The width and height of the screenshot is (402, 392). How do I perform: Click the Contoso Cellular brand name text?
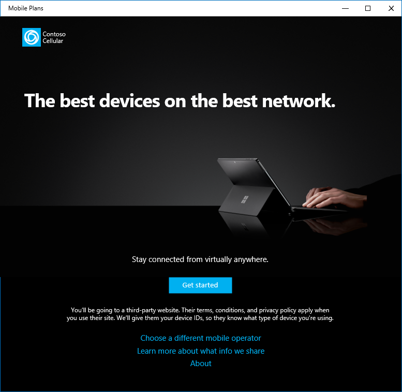54,37
